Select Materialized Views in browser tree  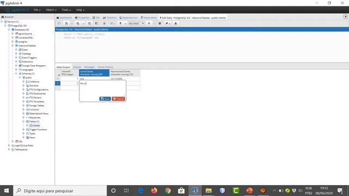click(39, 114)
